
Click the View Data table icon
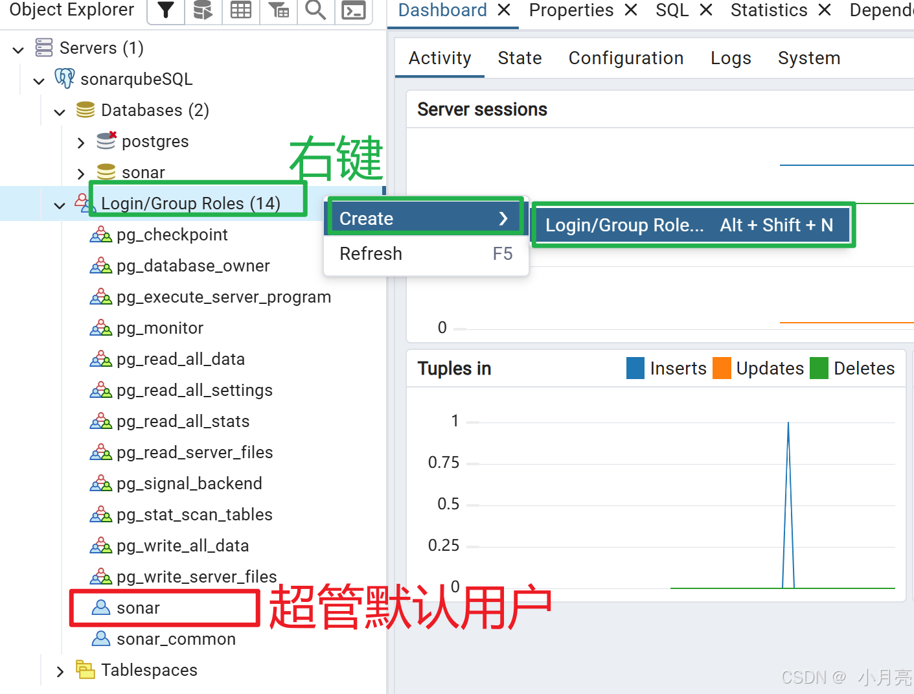[241, 10]
